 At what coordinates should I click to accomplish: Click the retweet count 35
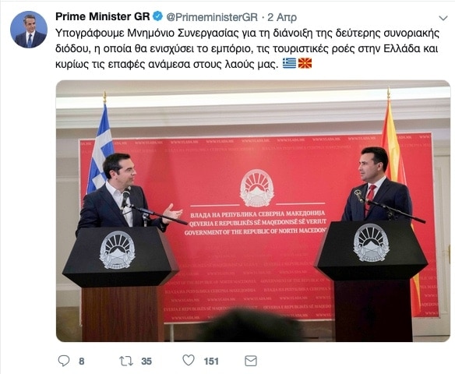pyautogui.click(x=146, y=362)
